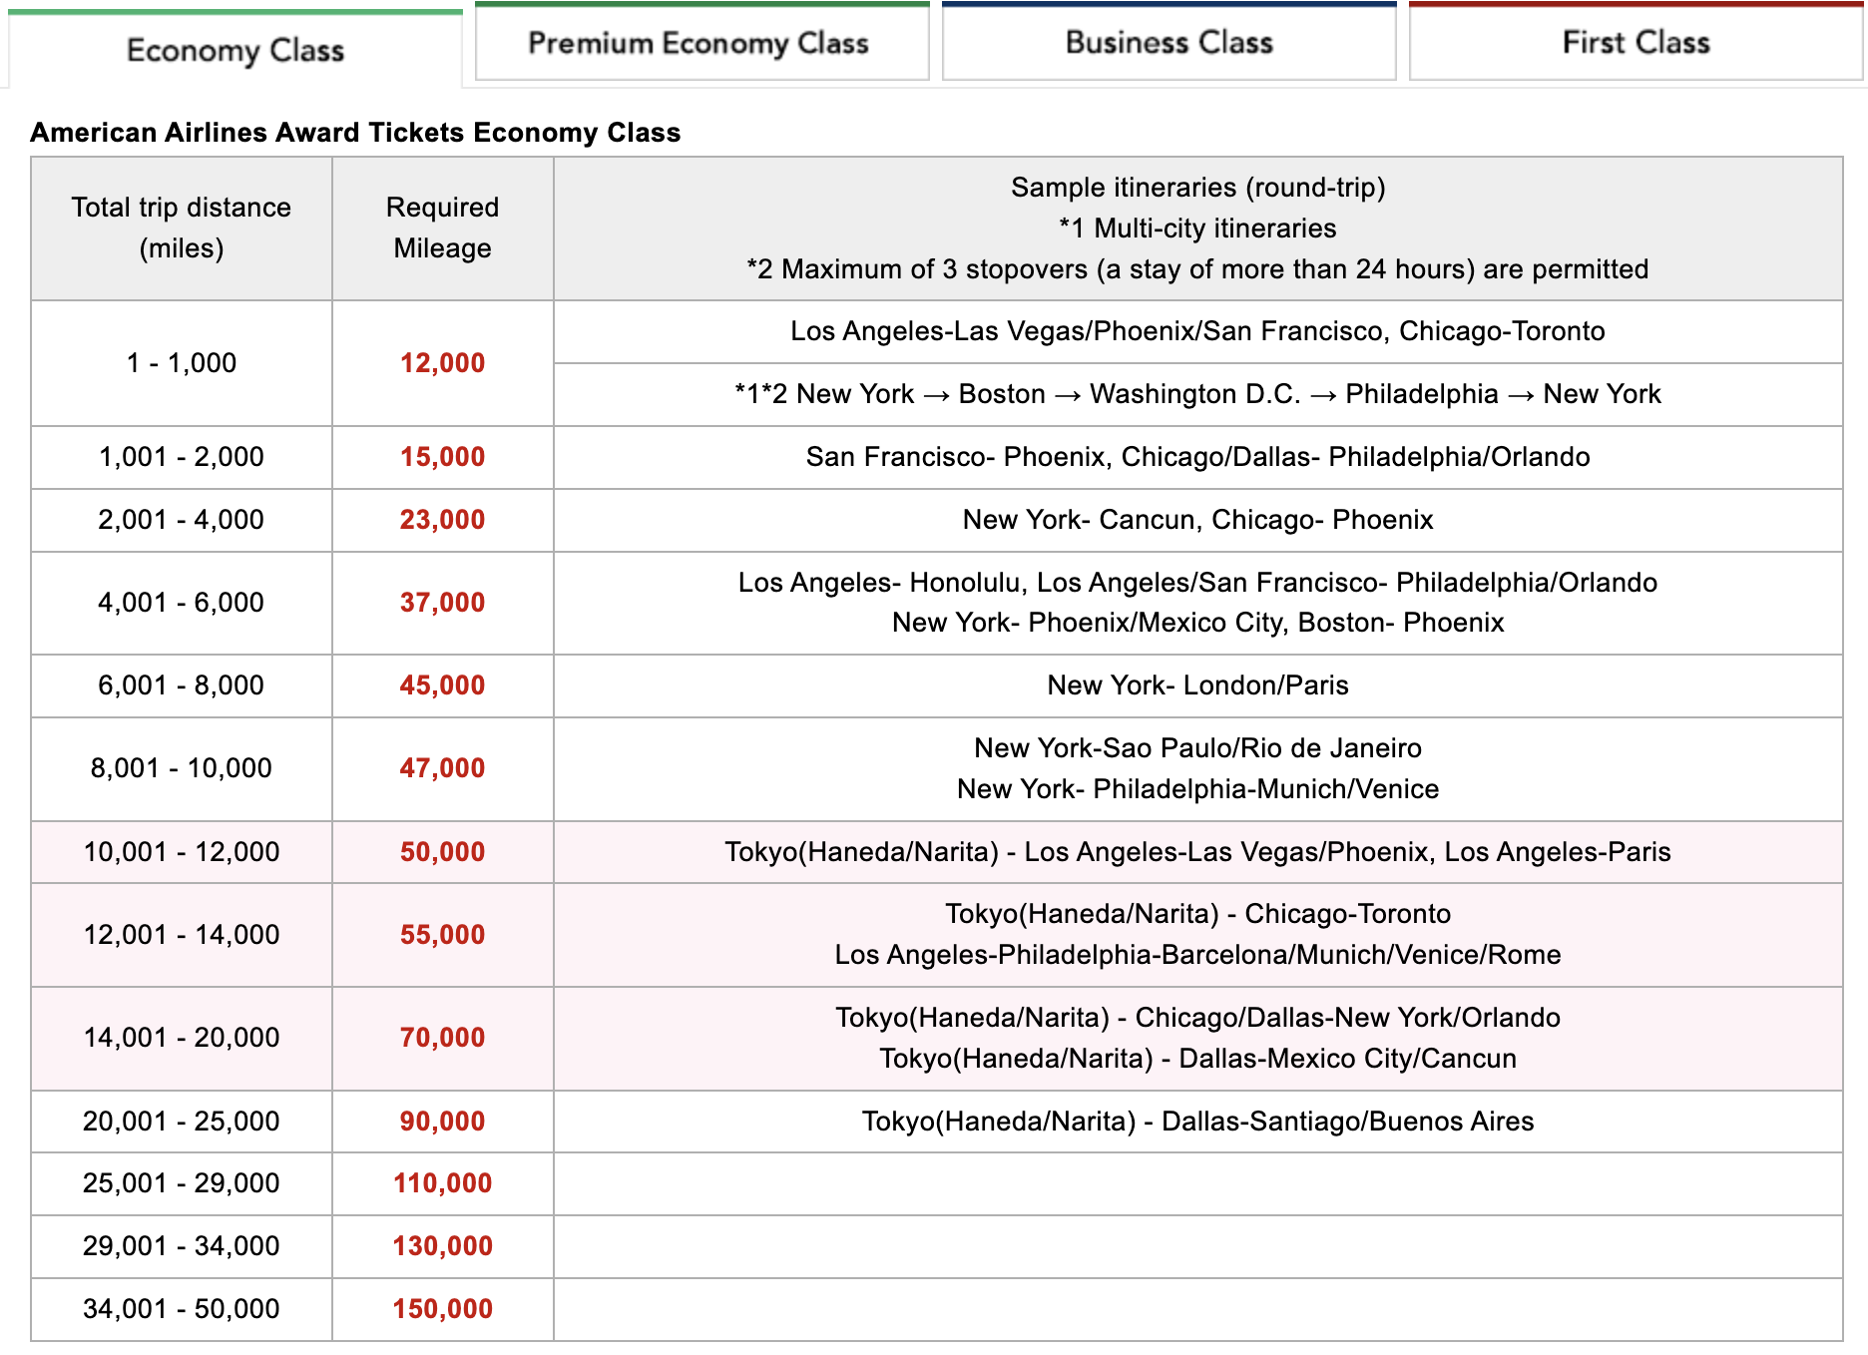Viewport: 1868px width, 1355px height.
Task: Click the '150,000' required mileage value
Action: 443,1309
